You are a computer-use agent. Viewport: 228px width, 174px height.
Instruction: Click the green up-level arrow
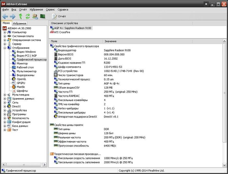[21, 16]
